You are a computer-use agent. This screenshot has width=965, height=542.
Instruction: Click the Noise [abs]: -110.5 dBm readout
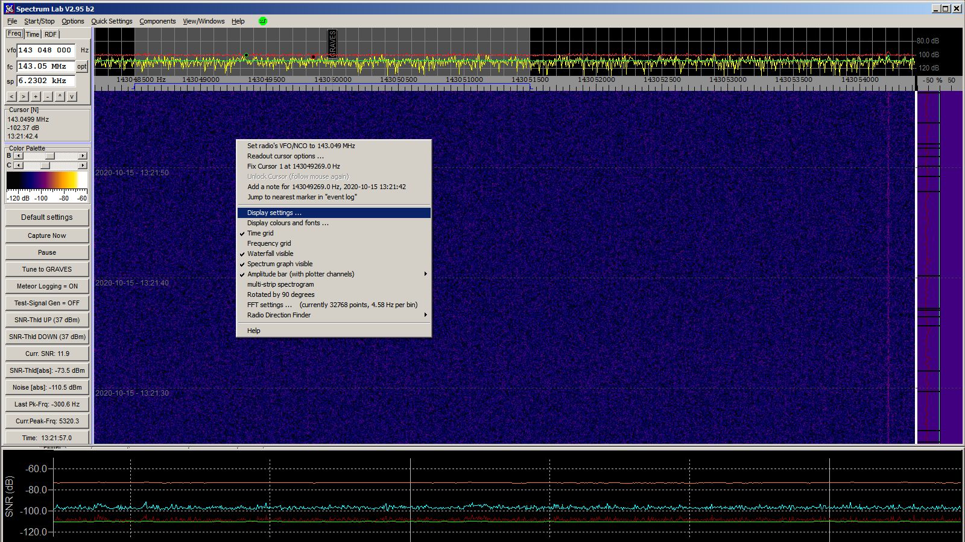click(47, 387)
